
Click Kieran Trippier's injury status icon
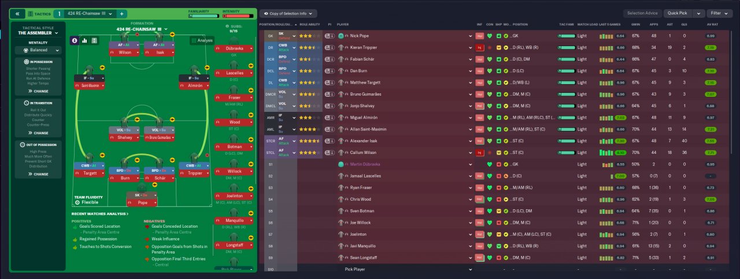tap(479, 47)
